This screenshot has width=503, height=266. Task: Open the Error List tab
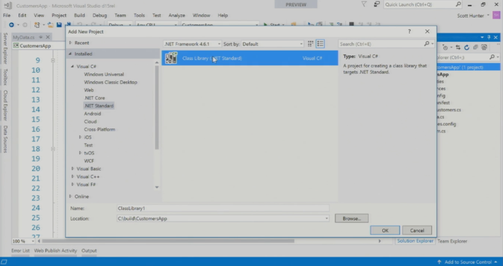click(x=21, y=251)
